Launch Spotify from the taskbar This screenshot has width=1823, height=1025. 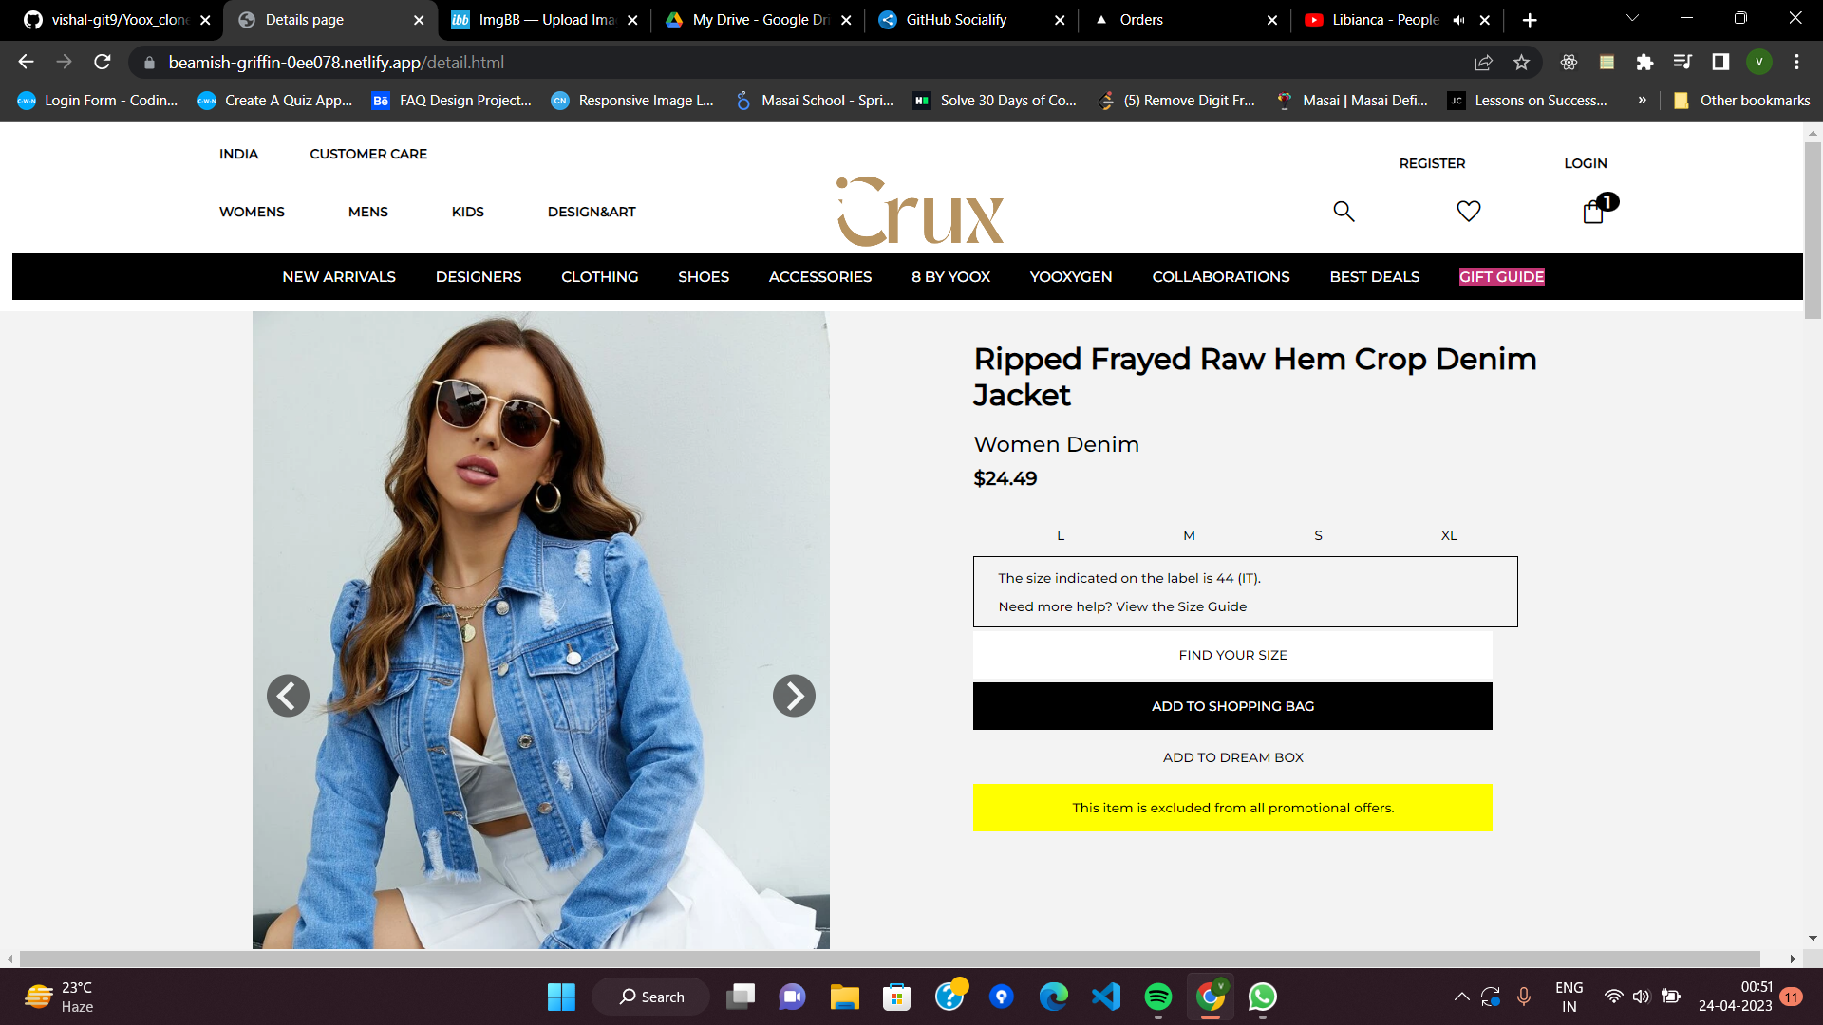[x=1158, y=997]
